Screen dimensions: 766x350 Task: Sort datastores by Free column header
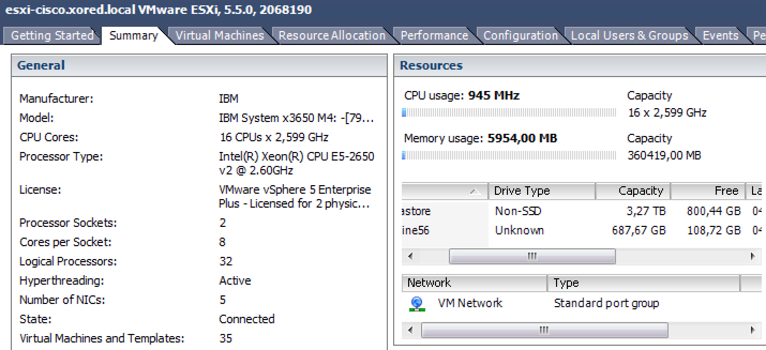pos(707,191)
